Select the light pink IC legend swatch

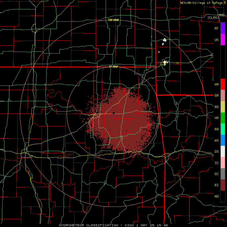(x=223, y=163)
